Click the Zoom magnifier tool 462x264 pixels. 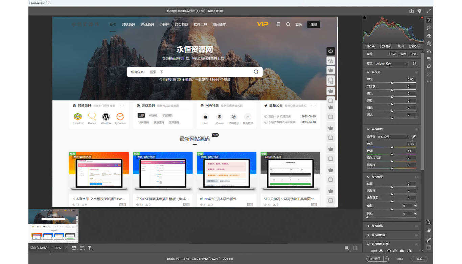point(429,222)
